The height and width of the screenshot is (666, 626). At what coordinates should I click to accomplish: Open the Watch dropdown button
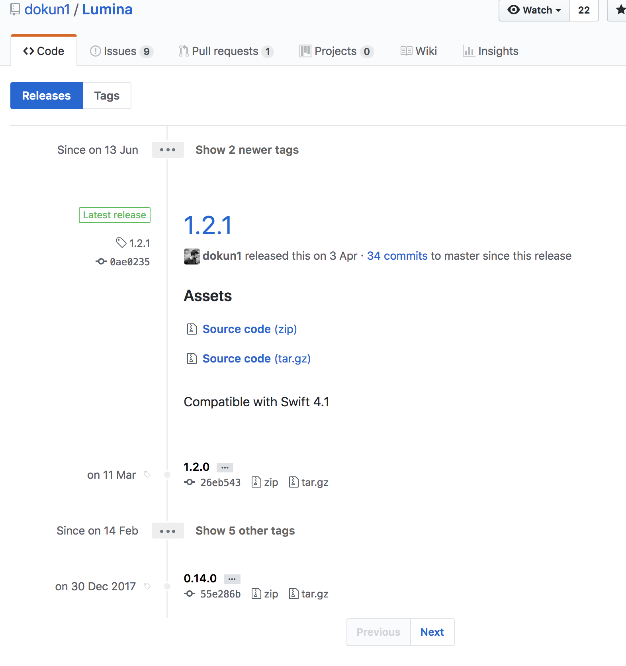[x=534, y=10]
